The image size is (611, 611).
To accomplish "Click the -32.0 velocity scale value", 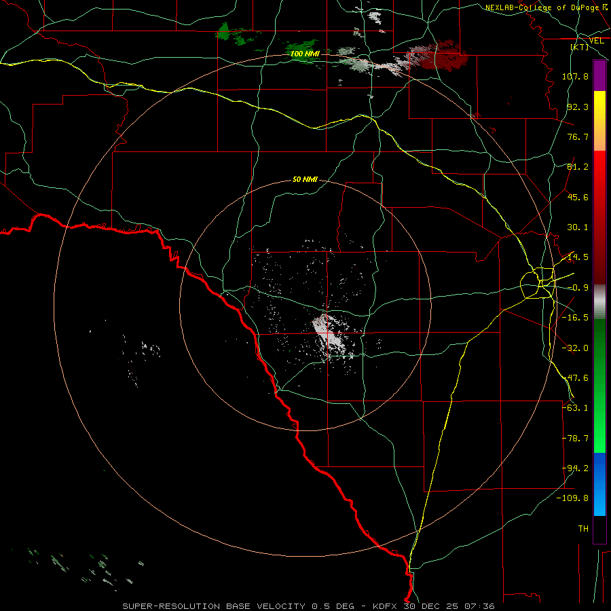I will pos(575,348).
